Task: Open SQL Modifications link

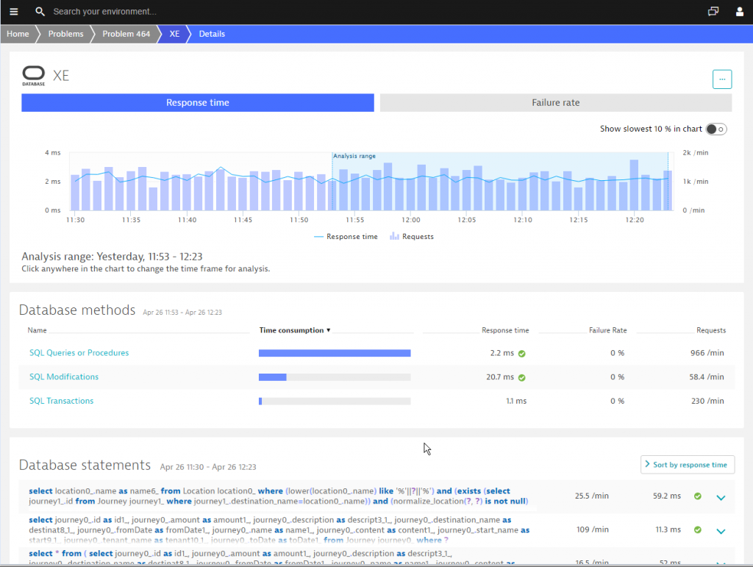Action: (64, 377)
